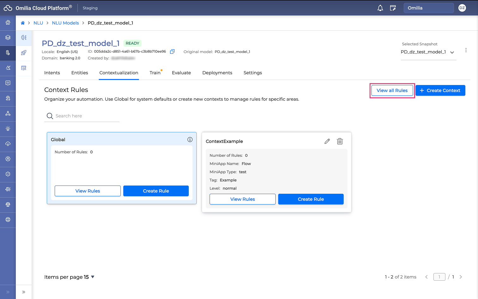Open the DZ user avatar menu
Image resolution: width=478 pixels, height=299 pixels.
pyautogui.click(x=462, y=8)
